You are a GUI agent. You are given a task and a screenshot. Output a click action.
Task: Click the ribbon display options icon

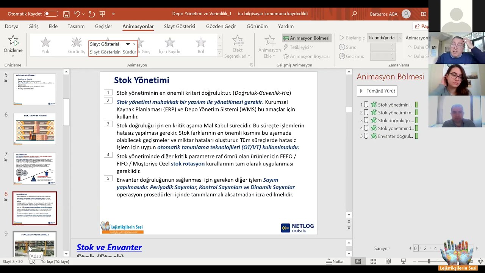[424, 14]
